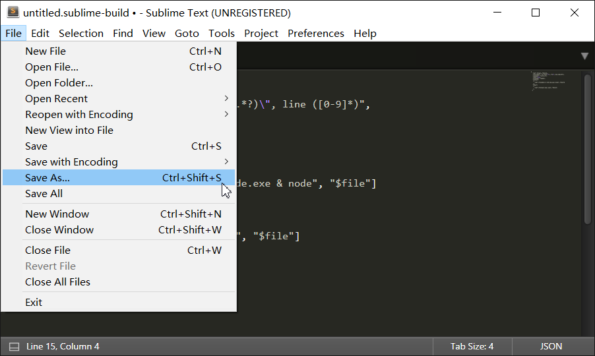The width and height of the screenshot is (595, 356).
Task: Open the Goto menu
Action: pyautogui.click(x=187, y=34)
